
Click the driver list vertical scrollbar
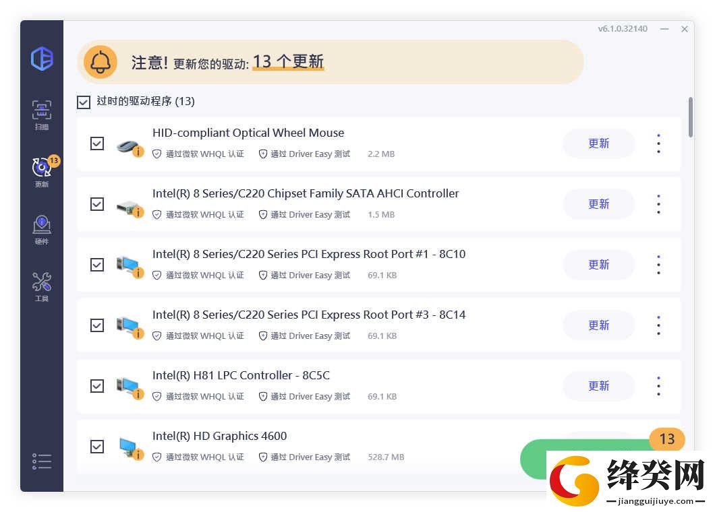(691, 117)
